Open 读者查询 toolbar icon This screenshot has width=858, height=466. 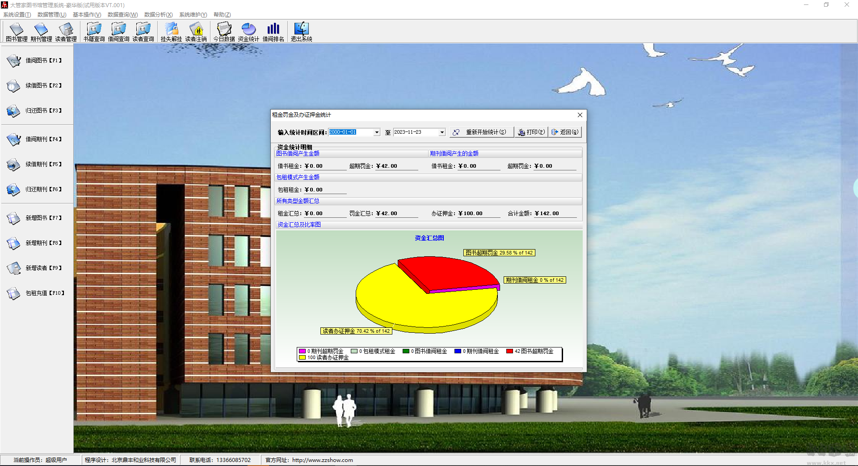(143, 32)
